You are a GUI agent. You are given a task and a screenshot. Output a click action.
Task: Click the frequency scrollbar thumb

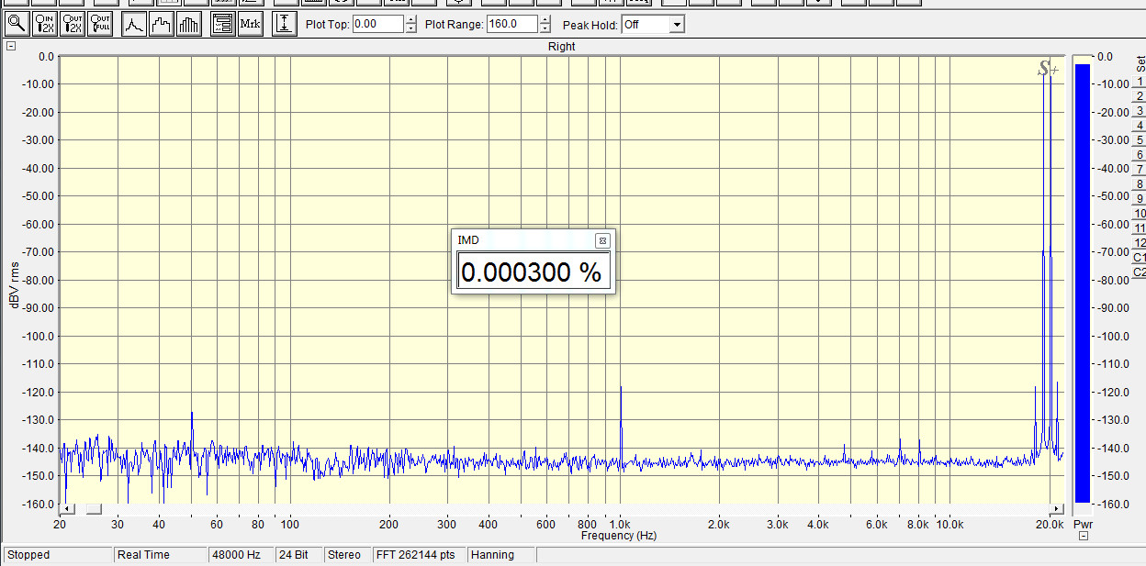(94, 508)
